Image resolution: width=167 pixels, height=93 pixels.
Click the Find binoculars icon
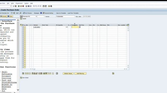click(x=28, y=6)
